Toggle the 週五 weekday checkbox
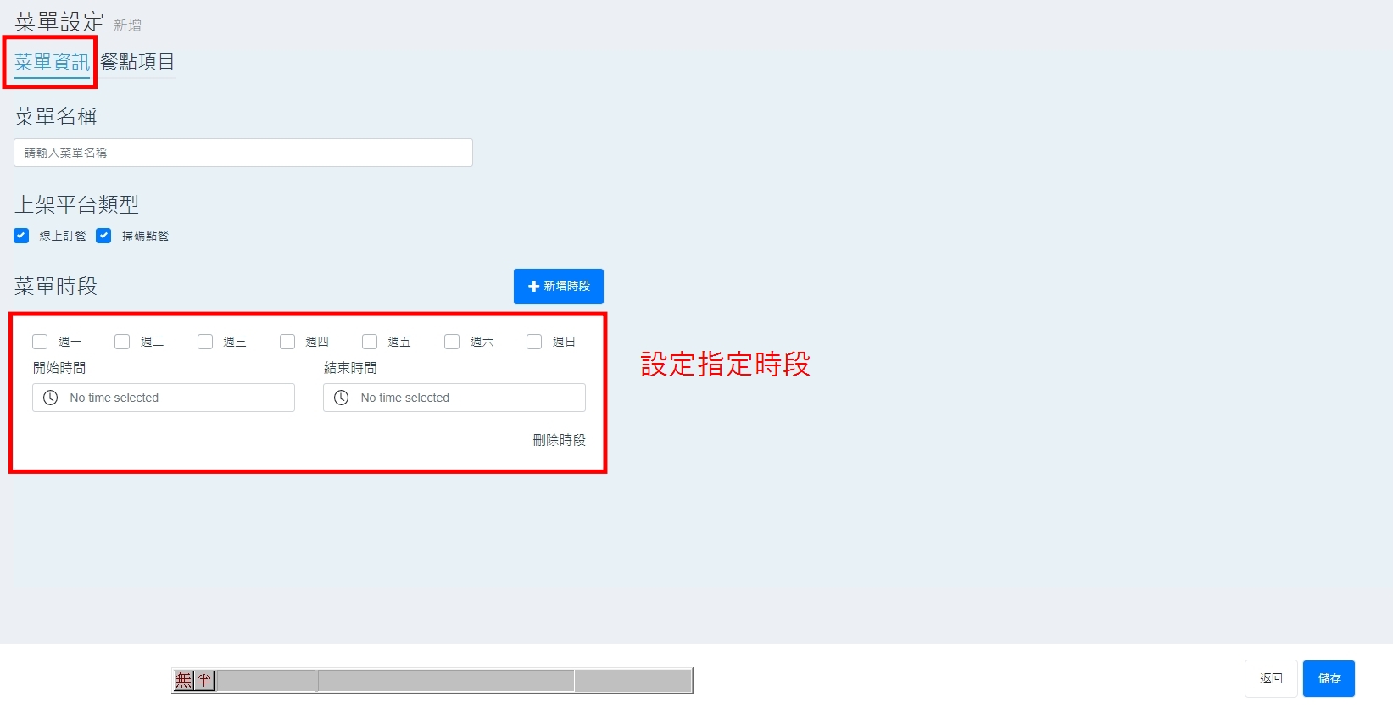Viewport: 1393px width, 707px height. [x=370, y=342]
